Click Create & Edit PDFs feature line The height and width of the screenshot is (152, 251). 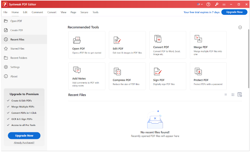(x=21, y=101)
